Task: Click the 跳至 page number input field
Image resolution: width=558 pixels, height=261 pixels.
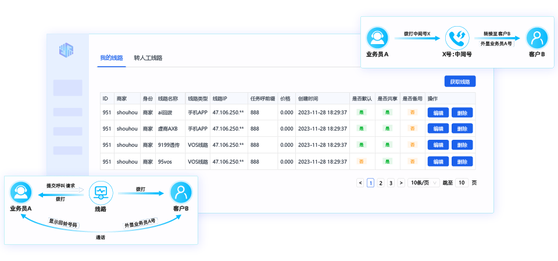Action: click(462, 183)
